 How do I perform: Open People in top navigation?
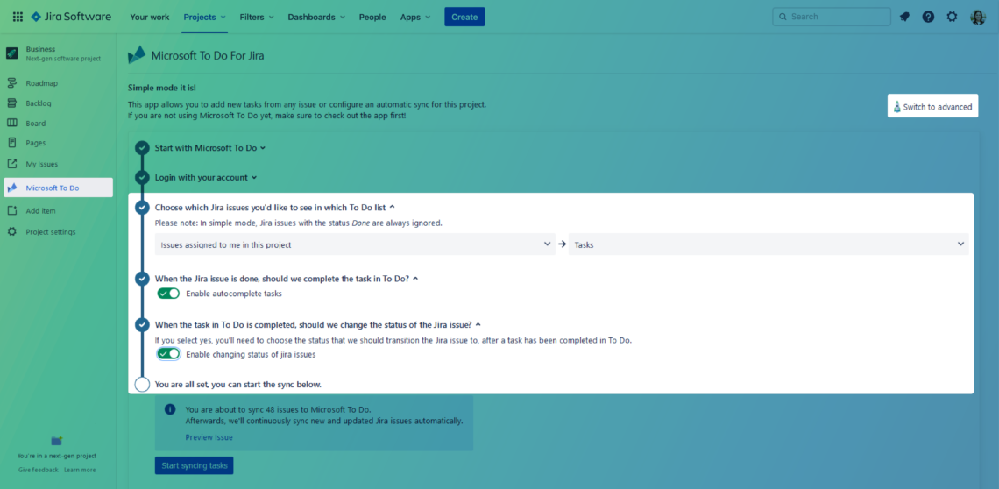[x=372, y=18]
